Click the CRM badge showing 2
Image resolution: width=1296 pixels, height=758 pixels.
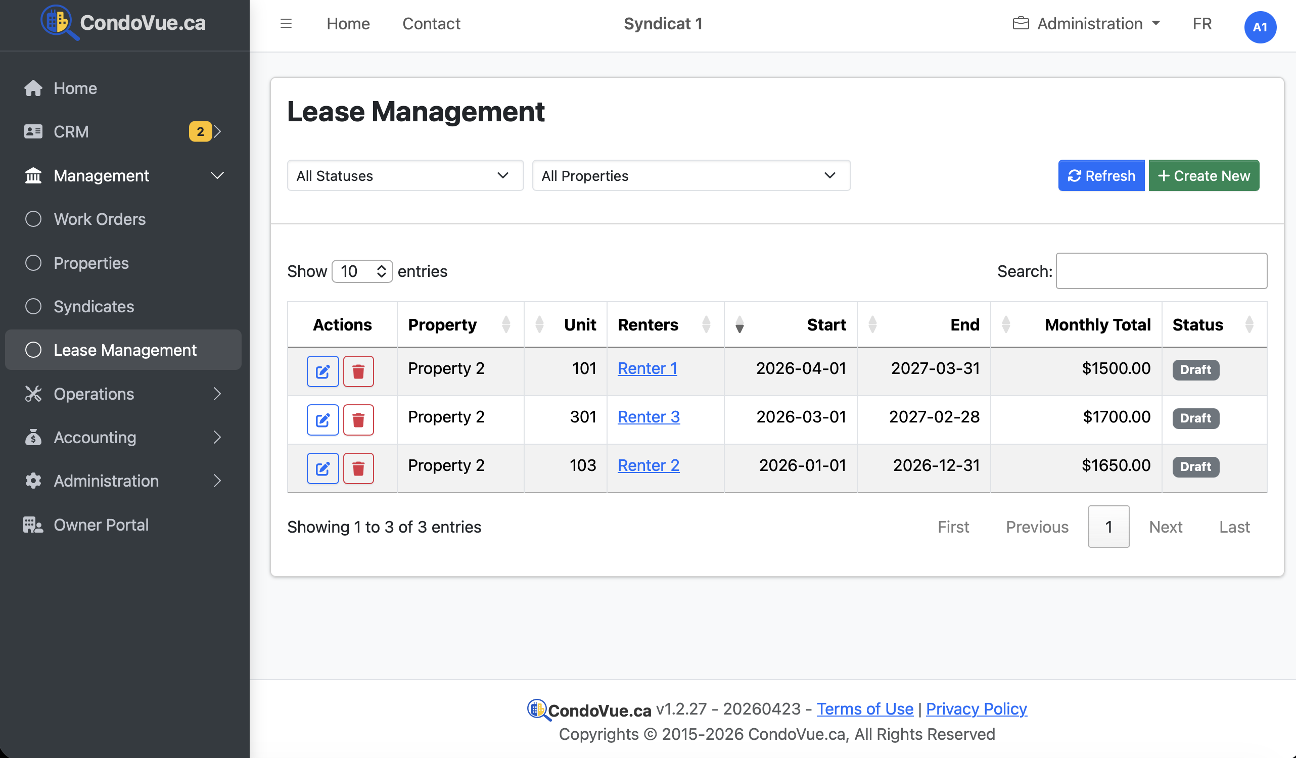tap(200, 132)
